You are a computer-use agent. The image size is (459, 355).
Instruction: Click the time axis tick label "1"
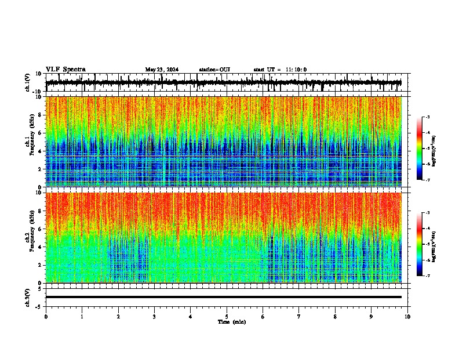click(x=82, y=317)
